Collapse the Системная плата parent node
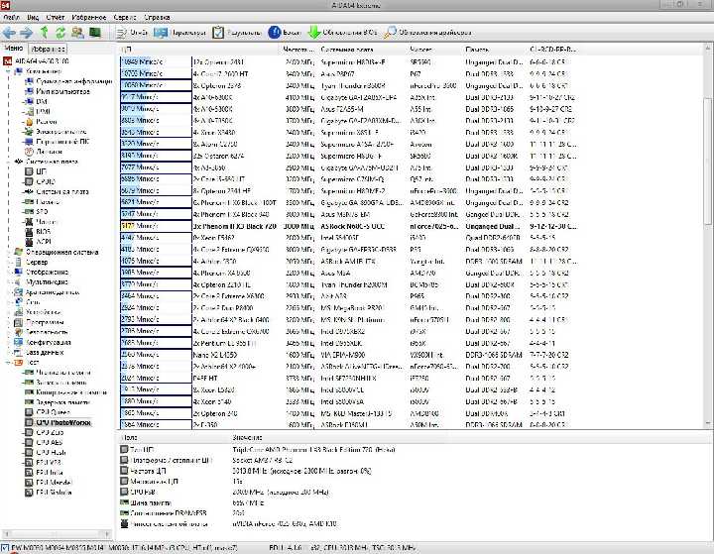The image size is (714, 554). click(x=9, y=162)
